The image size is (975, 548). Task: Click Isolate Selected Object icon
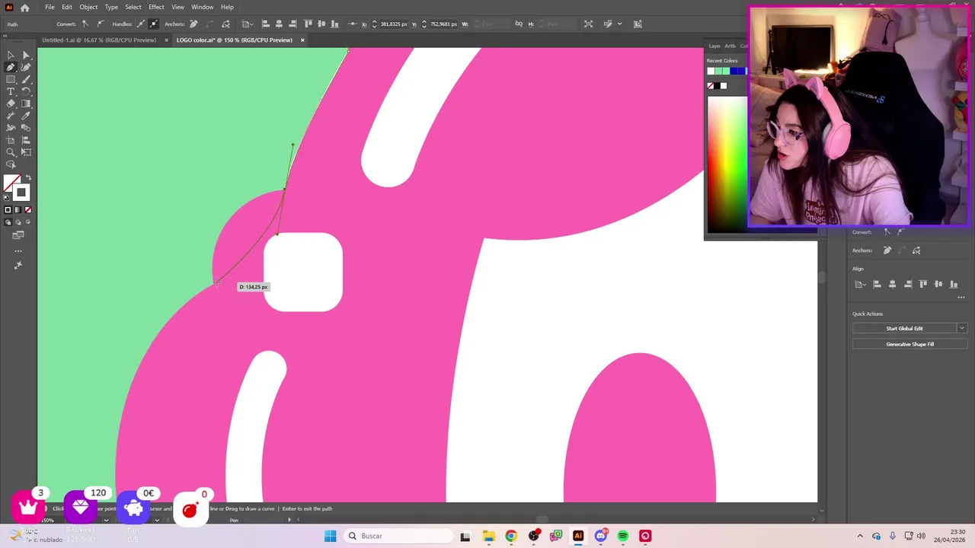pyautogui.click(x=588, y=24)
